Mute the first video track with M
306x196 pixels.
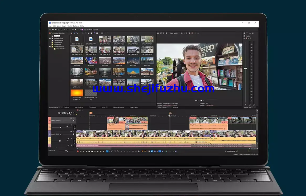[71, 118]
